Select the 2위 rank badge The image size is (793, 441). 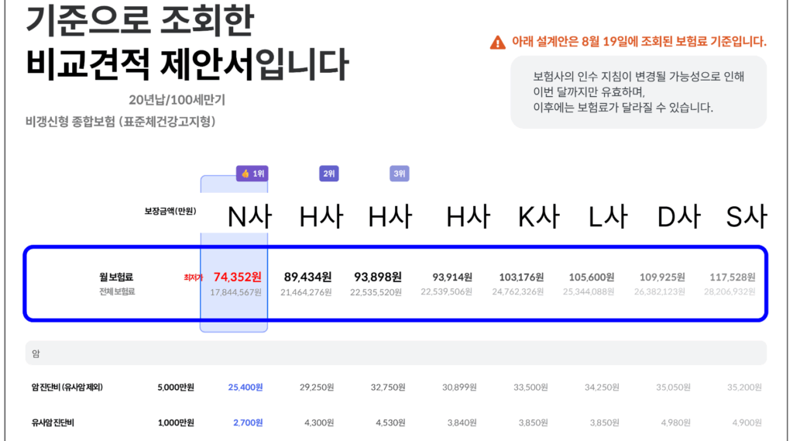(x=328, y=174)
